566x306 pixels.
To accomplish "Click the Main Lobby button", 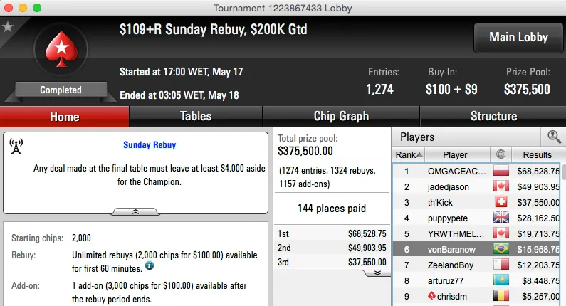I will 518,37.
